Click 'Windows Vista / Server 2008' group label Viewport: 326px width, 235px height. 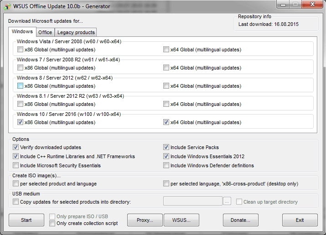coord(69,41)
